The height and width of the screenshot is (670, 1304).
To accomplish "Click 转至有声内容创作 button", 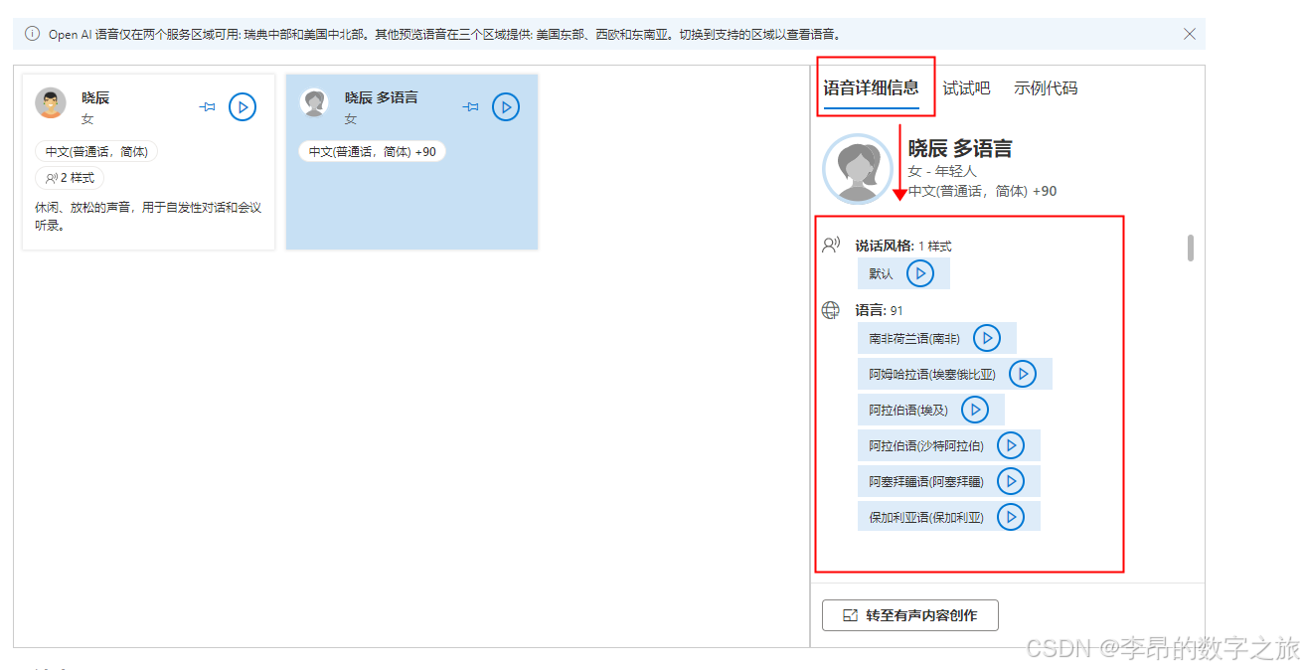I will [910, 615].
